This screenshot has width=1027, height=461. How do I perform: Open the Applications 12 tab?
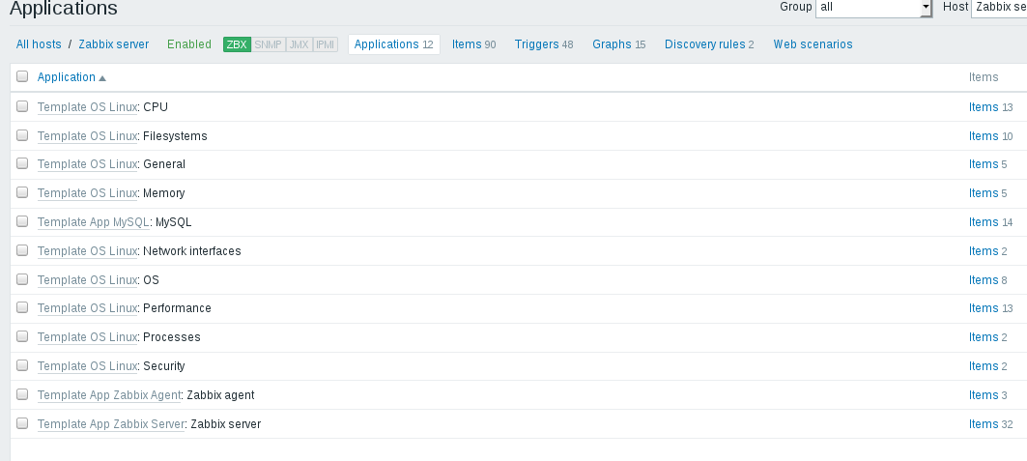click(393, 44)
